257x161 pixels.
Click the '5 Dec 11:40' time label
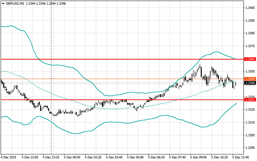[241, 157]
